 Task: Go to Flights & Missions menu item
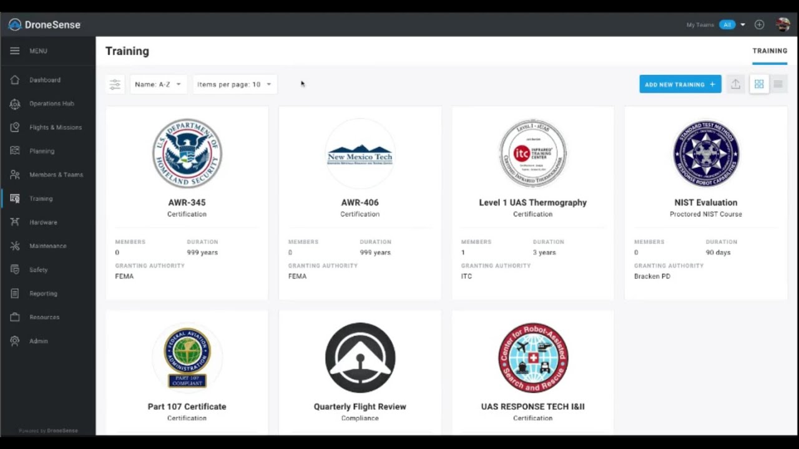click(x=56, y=127)
